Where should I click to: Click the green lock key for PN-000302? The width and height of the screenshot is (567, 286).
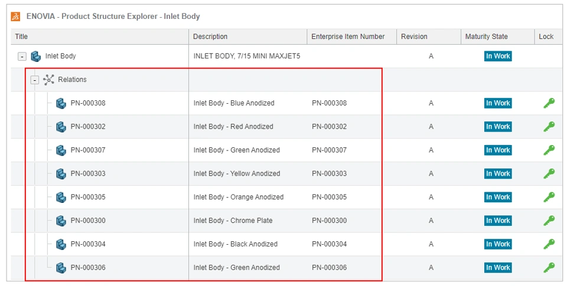pyautogui.click(x=549, y=127)
